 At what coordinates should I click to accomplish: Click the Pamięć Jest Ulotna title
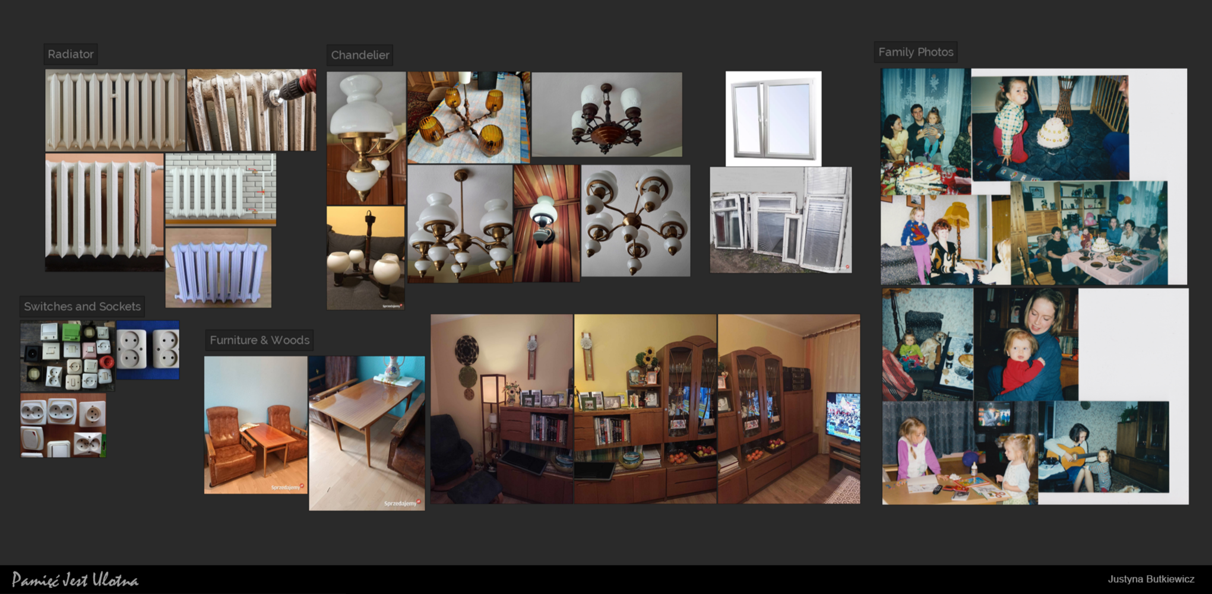pos(75,580)
